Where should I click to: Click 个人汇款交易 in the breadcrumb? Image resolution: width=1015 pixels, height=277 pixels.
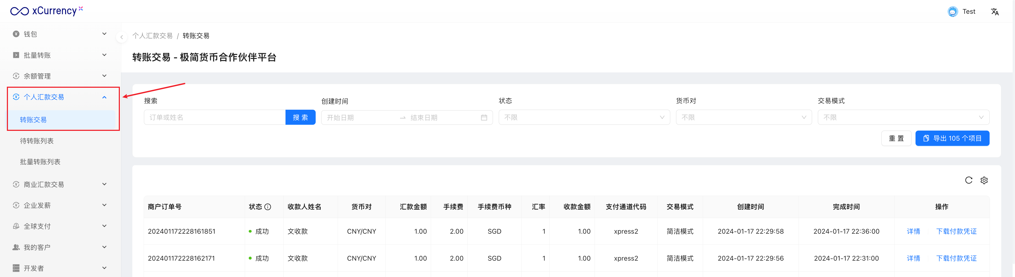[x=152, y=36]
